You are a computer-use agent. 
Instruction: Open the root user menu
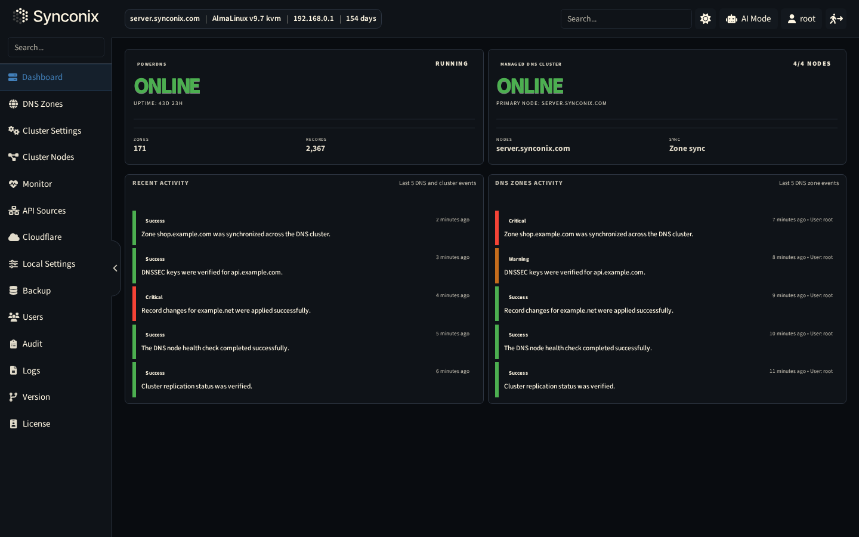point(801,18)
